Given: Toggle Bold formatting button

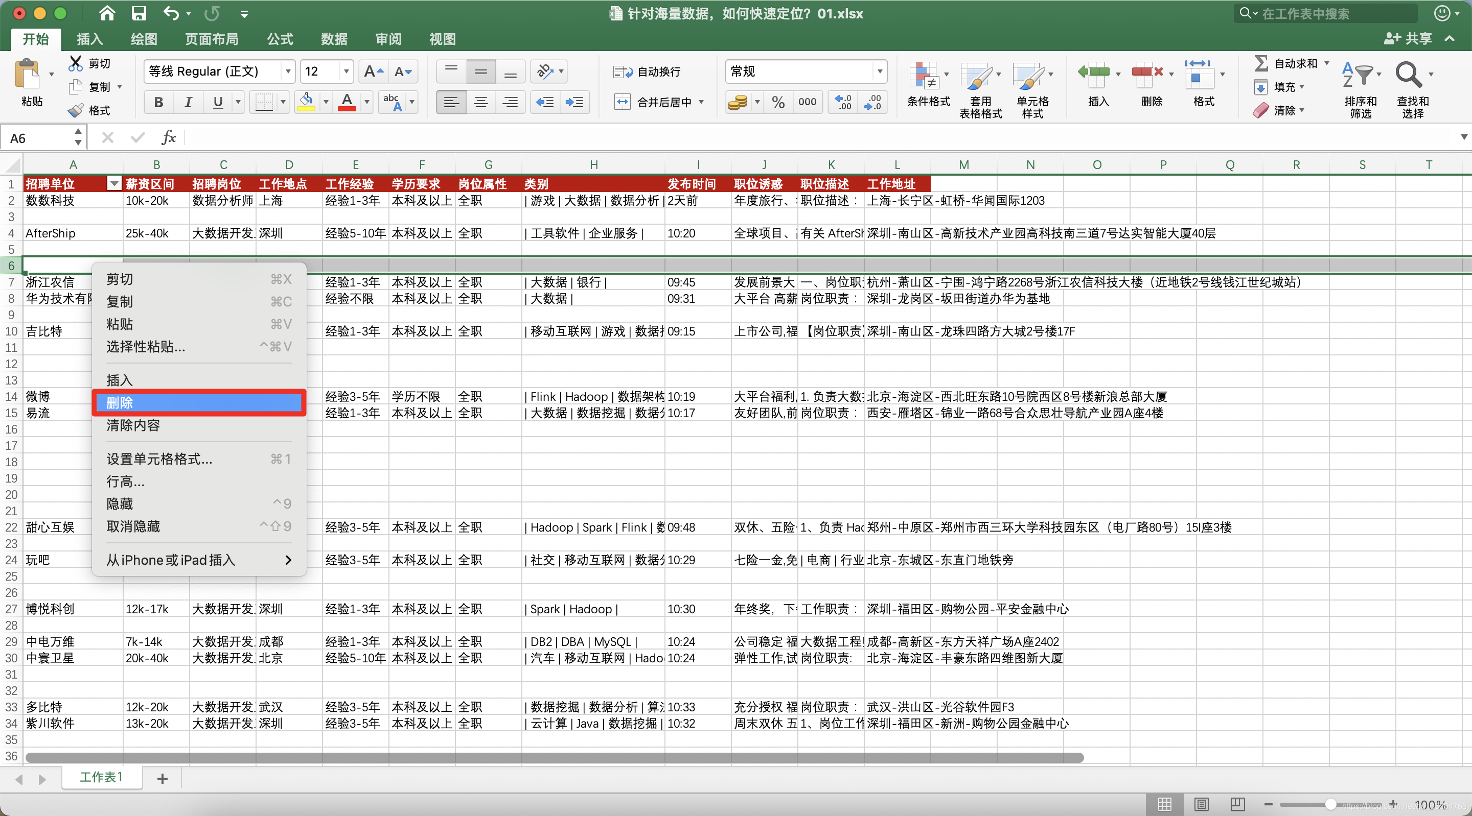Looking at the screenshot, I should (158, 102).
